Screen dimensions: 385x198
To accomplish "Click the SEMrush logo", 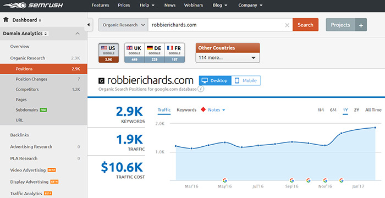I will point(33,5).
